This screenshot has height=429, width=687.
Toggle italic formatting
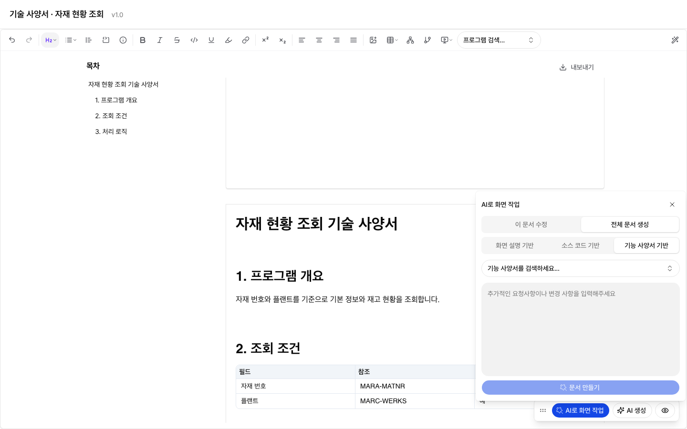[160, 40]
